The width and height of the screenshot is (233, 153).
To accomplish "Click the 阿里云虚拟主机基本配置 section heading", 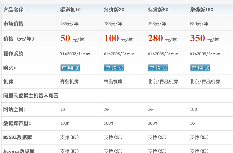I will 31,96.
